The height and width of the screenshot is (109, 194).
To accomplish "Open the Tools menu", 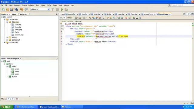I will click(60, 5).
